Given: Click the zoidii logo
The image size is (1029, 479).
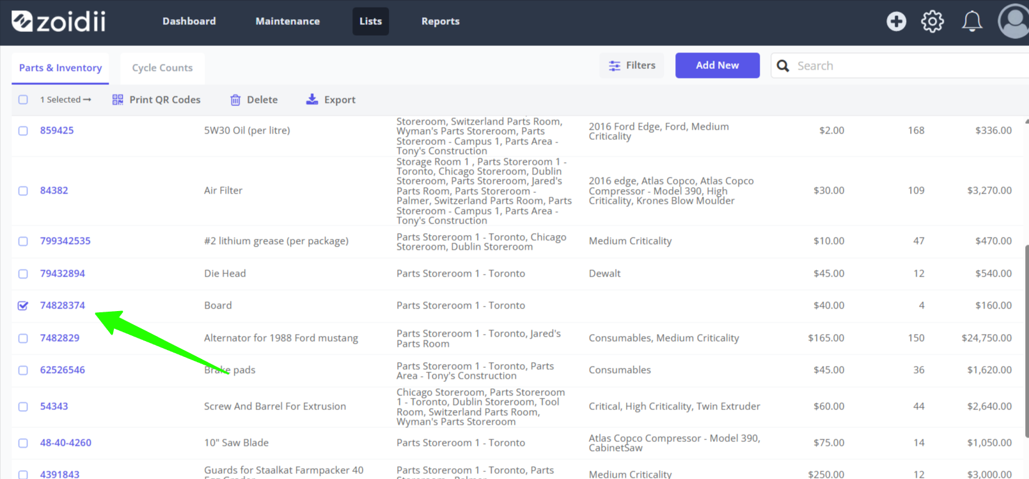Looking at the screenshot, I should coord(59,21).
